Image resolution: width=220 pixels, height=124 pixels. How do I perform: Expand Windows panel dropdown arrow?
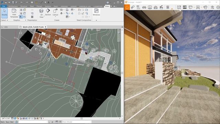click(x=96, y=20)
